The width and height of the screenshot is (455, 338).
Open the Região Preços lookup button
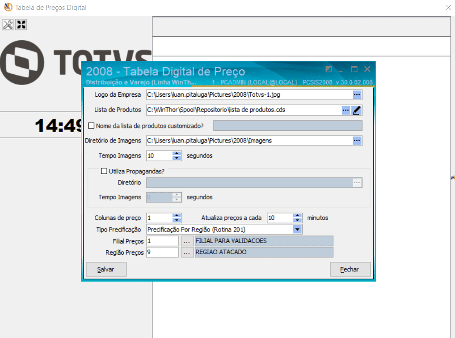coord(187,252)
